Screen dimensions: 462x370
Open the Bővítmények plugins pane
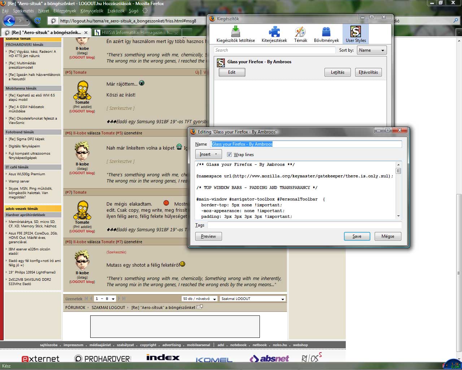pos(326,34)
